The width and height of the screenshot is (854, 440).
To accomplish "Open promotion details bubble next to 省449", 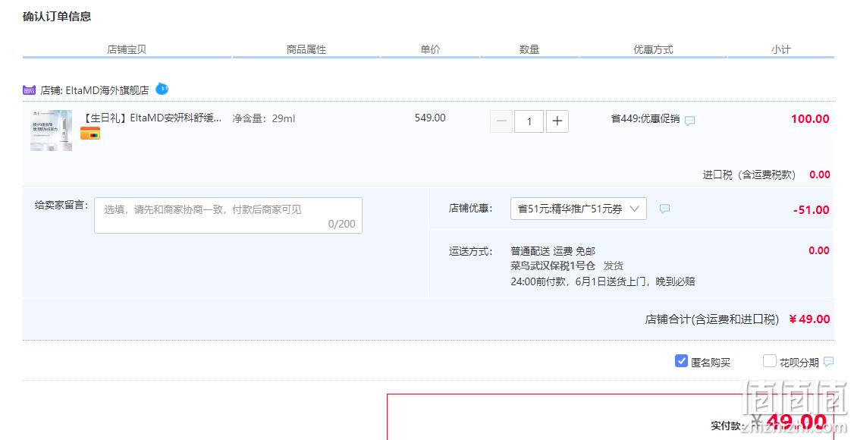I will (689, 121).
